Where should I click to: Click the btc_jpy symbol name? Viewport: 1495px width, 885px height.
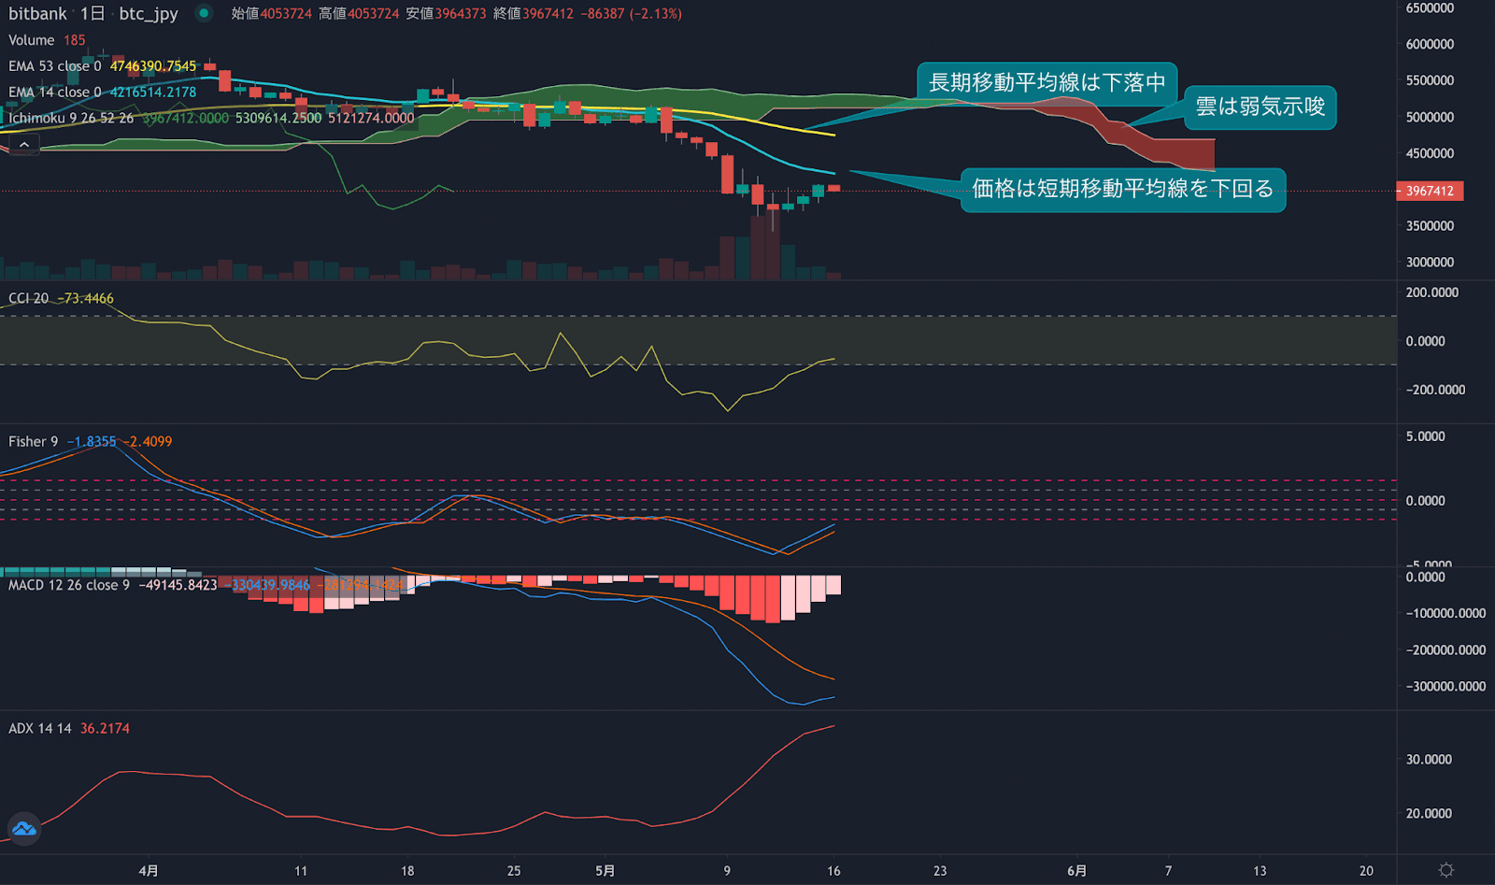click(148, 13)
